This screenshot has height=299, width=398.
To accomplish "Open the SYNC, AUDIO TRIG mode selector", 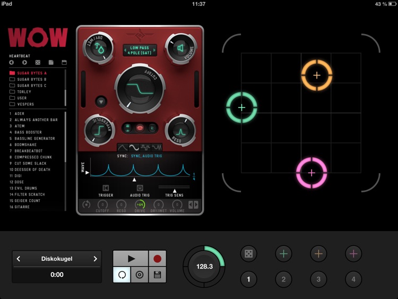I will 146,156.
